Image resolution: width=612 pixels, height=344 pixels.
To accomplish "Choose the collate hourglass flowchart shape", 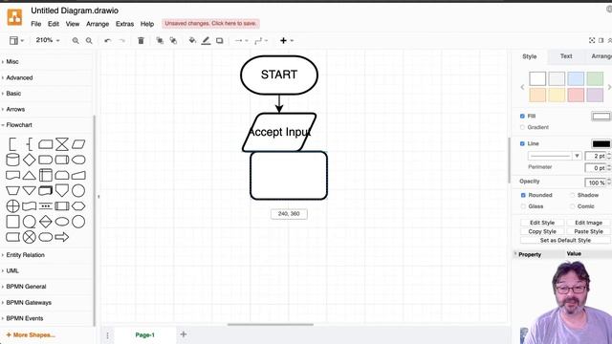I will pos(61,144).
